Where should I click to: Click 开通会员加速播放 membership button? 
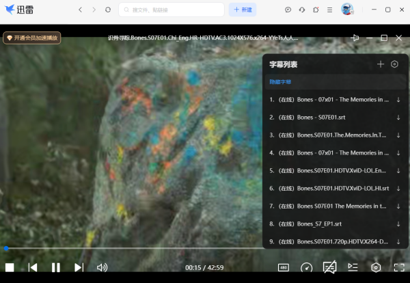point(32,38)
